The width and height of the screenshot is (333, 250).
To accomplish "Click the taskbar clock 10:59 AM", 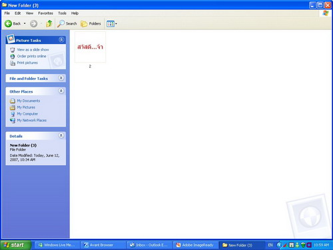I will pos(321,245).
